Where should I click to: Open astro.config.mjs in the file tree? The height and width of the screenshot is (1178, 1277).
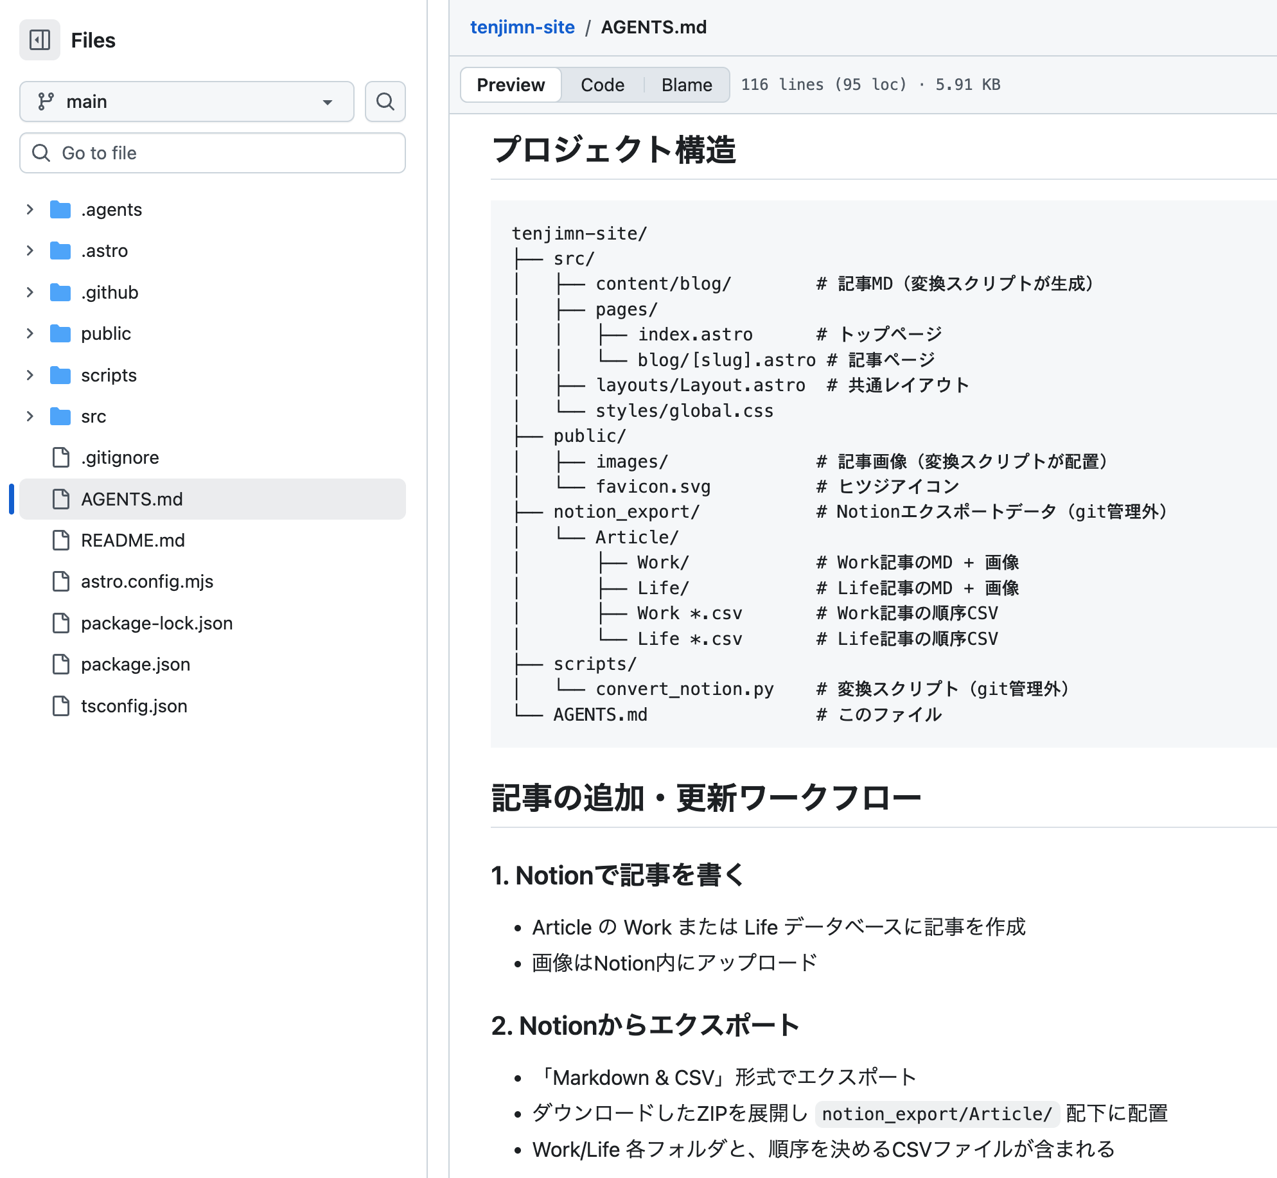[x=146, y=581]
